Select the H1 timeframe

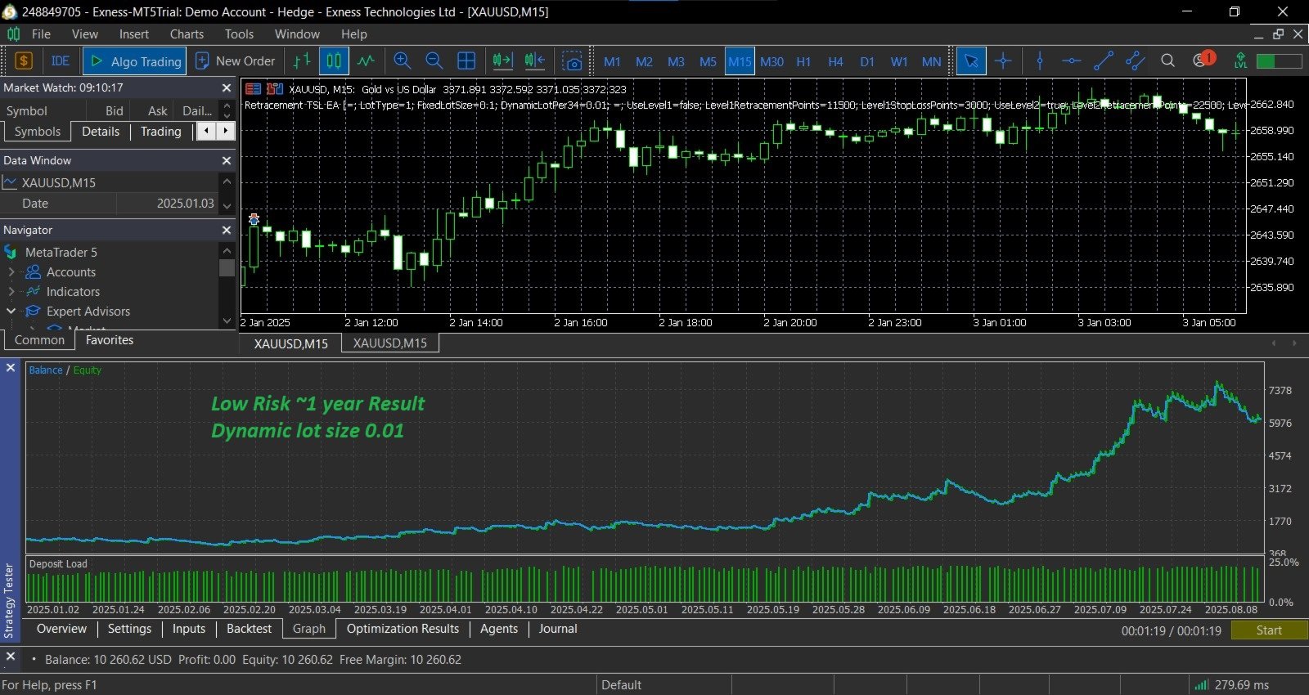803,61
